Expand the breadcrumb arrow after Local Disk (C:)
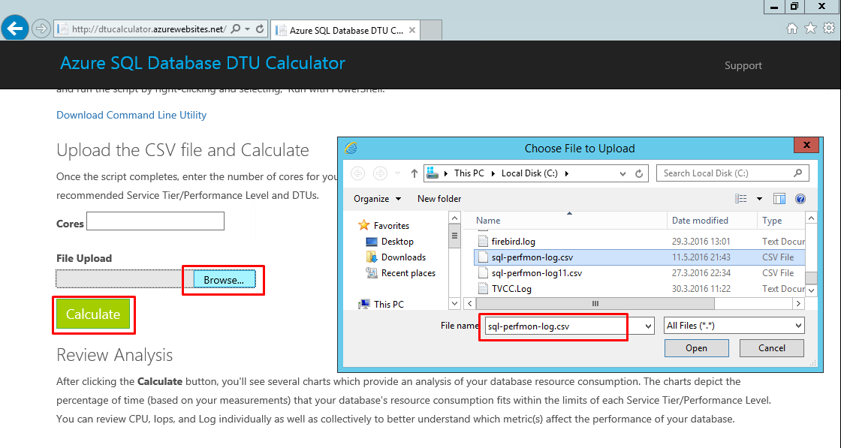The image size is (841, 448). (567, 173)
